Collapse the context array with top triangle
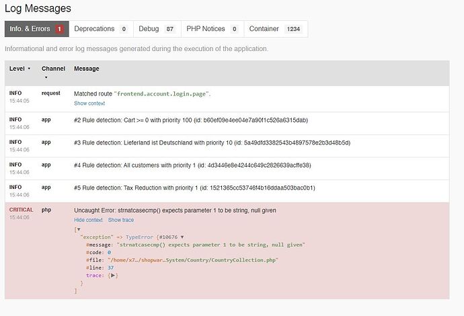 79,229
